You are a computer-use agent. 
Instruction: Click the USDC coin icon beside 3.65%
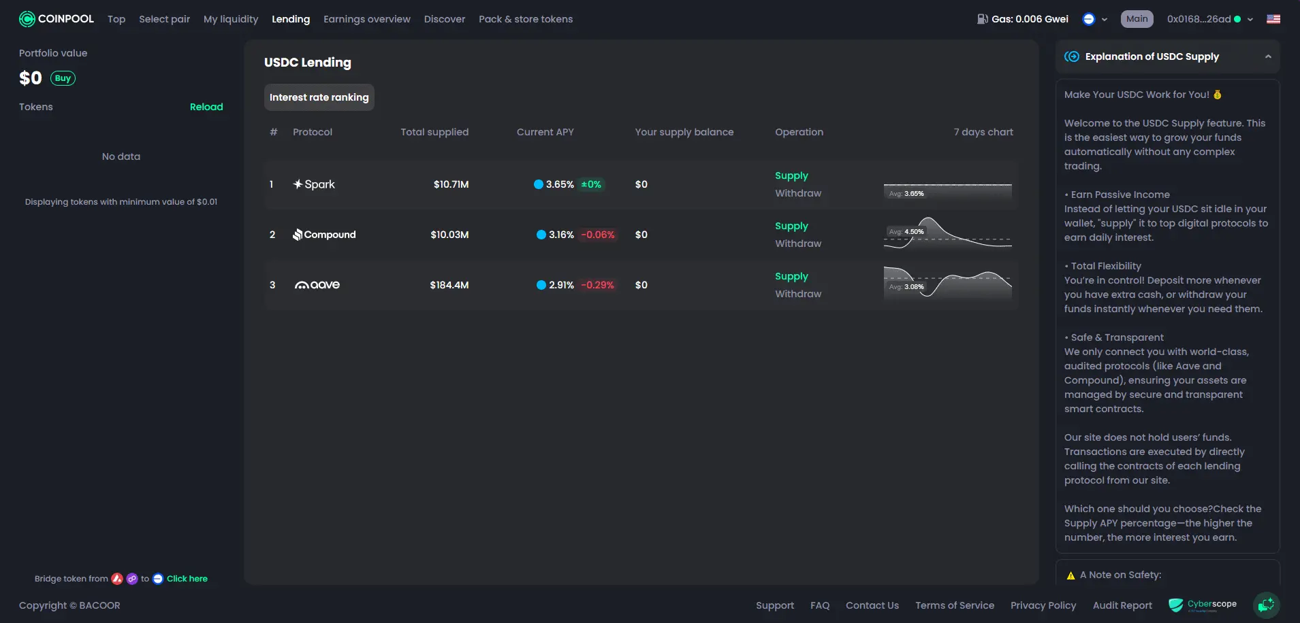click(x=539, y=184)
